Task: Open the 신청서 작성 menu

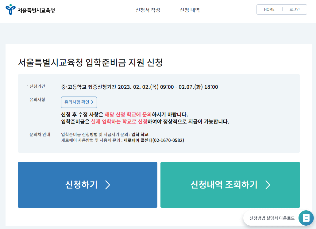Action: (x=148, y=10)
